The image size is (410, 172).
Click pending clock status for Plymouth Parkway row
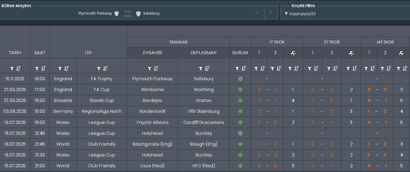[240, 79]
